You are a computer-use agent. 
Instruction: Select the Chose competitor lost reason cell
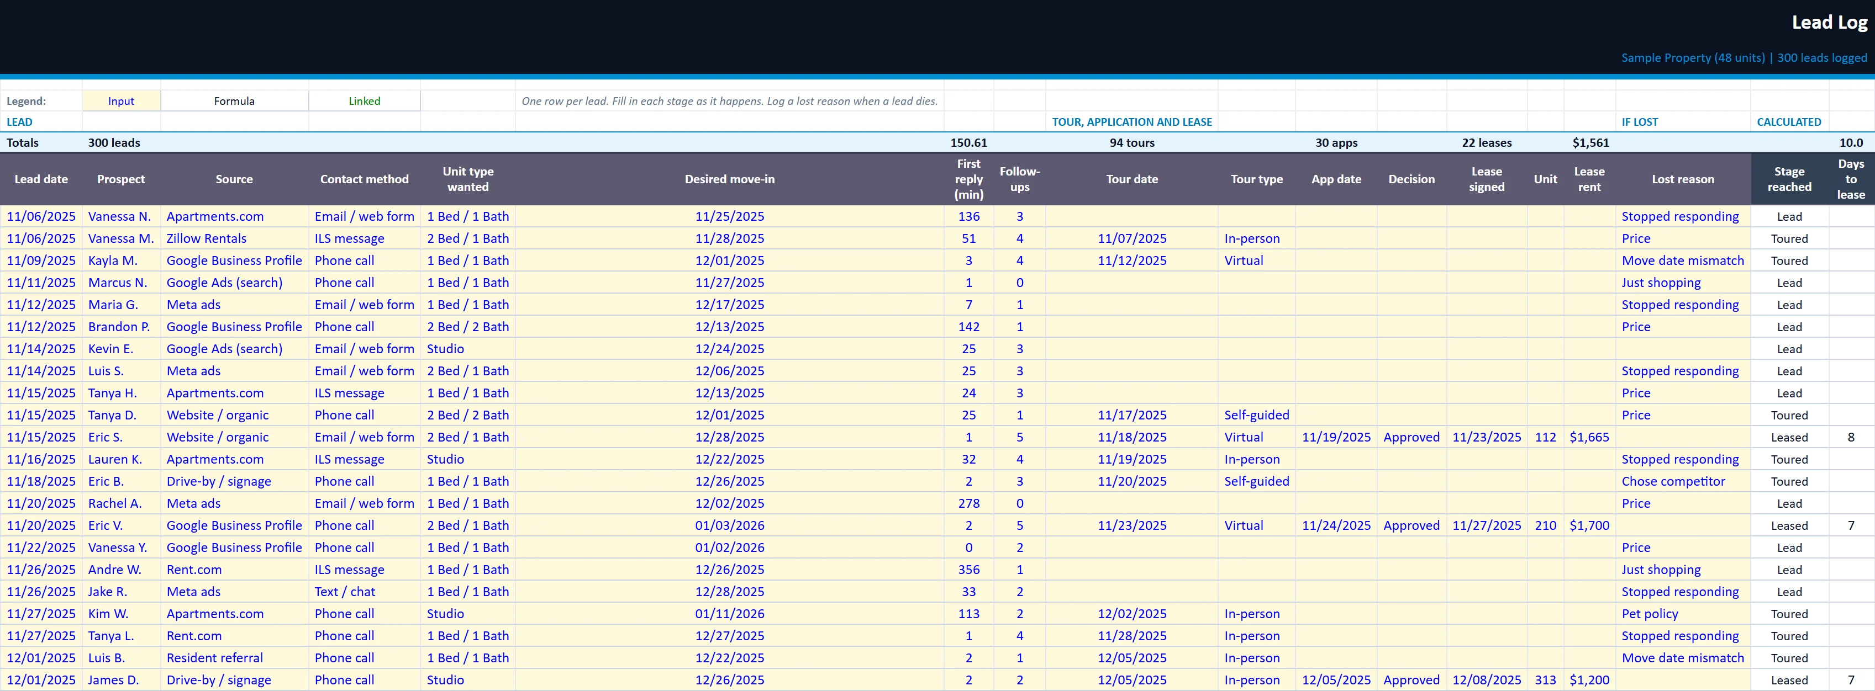1683,481
